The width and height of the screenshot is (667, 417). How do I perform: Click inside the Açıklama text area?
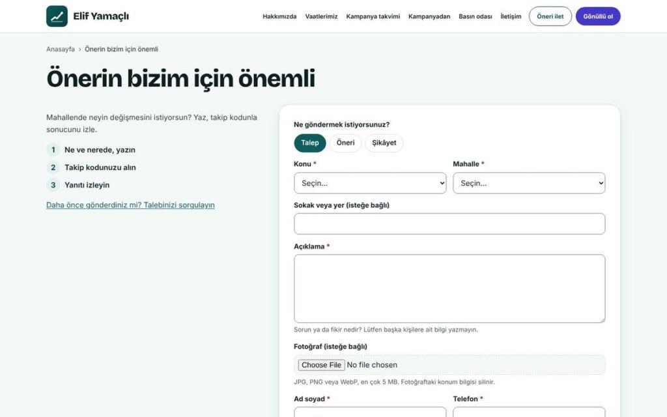click(449, 289)
